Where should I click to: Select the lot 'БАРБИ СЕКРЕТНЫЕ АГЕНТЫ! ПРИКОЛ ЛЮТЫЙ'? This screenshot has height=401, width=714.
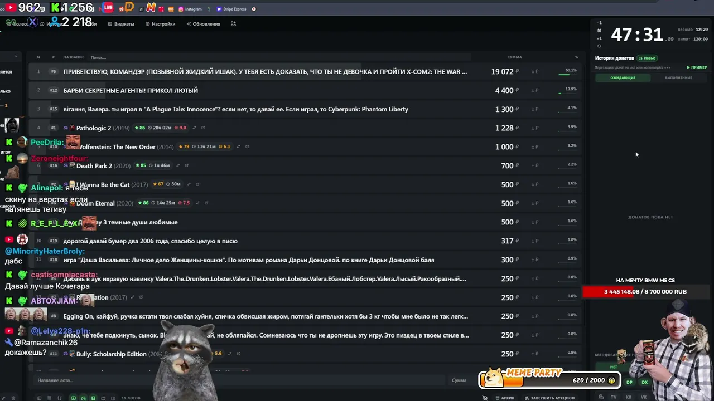point(131,90)
